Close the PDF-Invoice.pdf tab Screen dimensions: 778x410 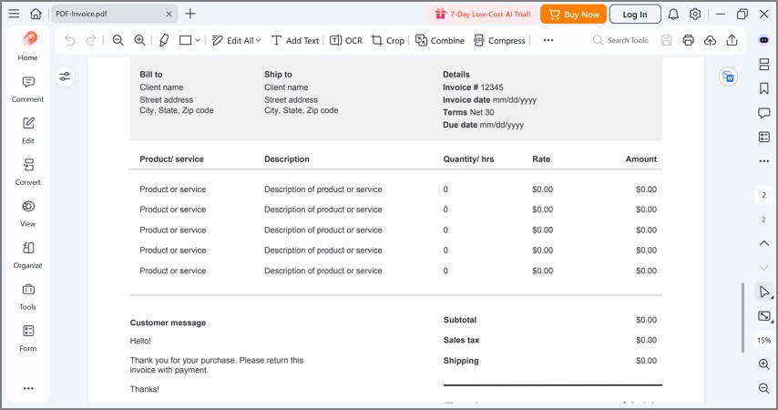(169, 14)
